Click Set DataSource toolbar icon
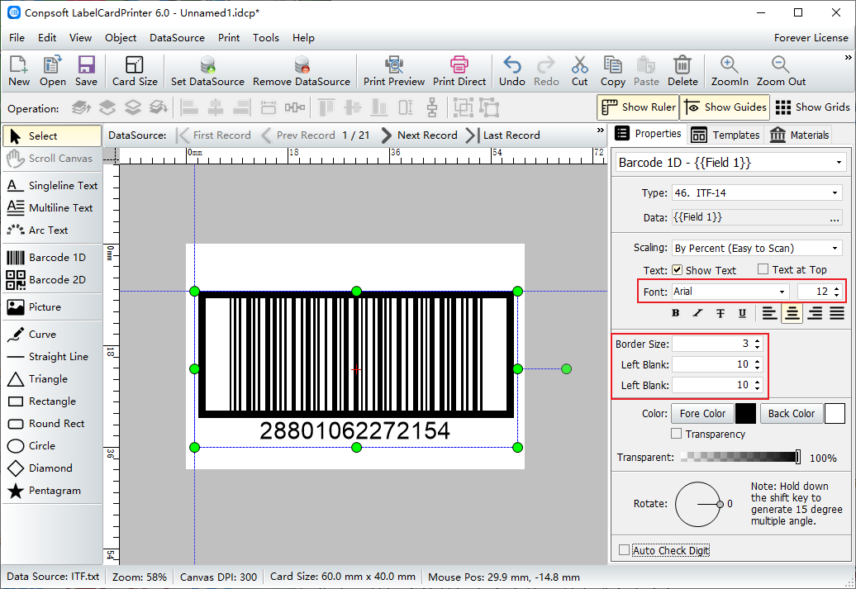The height and width of the screenshot is (589, 856). [x=207, y=65]
